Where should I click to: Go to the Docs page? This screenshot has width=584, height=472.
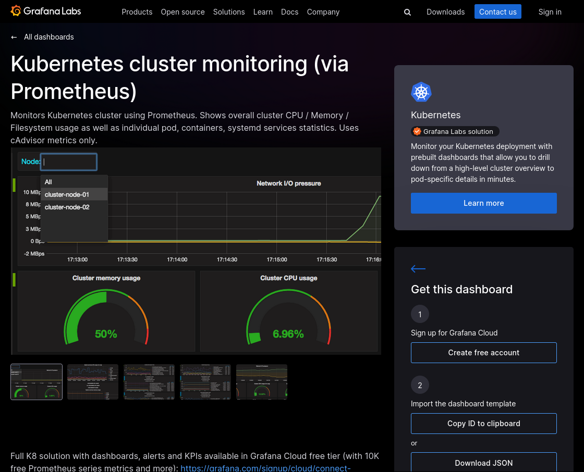pos(289,12)
